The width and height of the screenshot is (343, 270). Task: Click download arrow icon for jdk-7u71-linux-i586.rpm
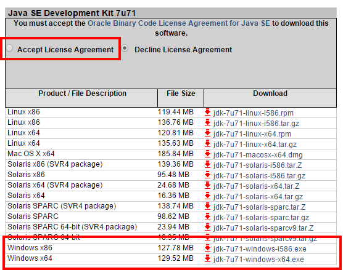[207, 113]
